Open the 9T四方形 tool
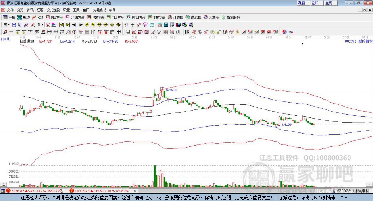The width and height of the screenshot is (373, 201). tap(136, 18)
